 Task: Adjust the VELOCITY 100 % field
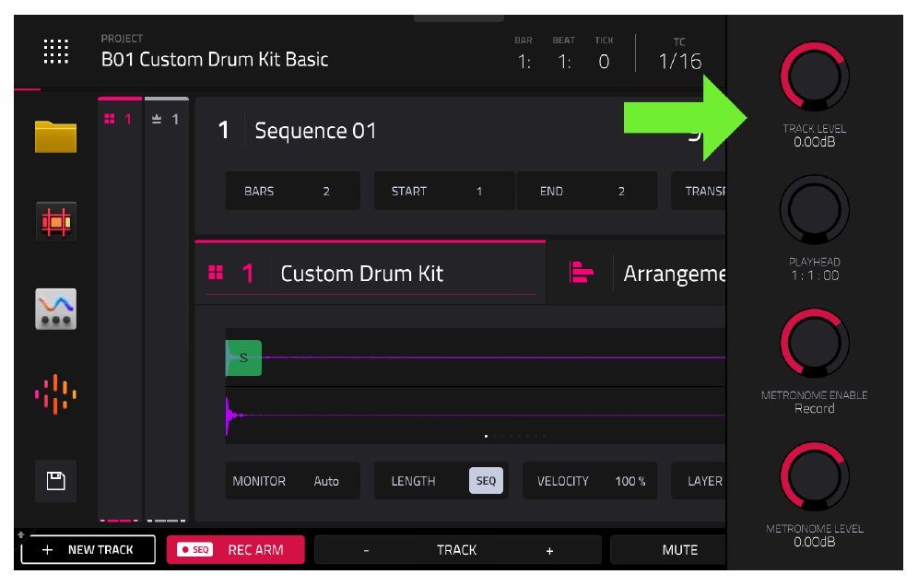pyautogui.click(x=590, y=481)
